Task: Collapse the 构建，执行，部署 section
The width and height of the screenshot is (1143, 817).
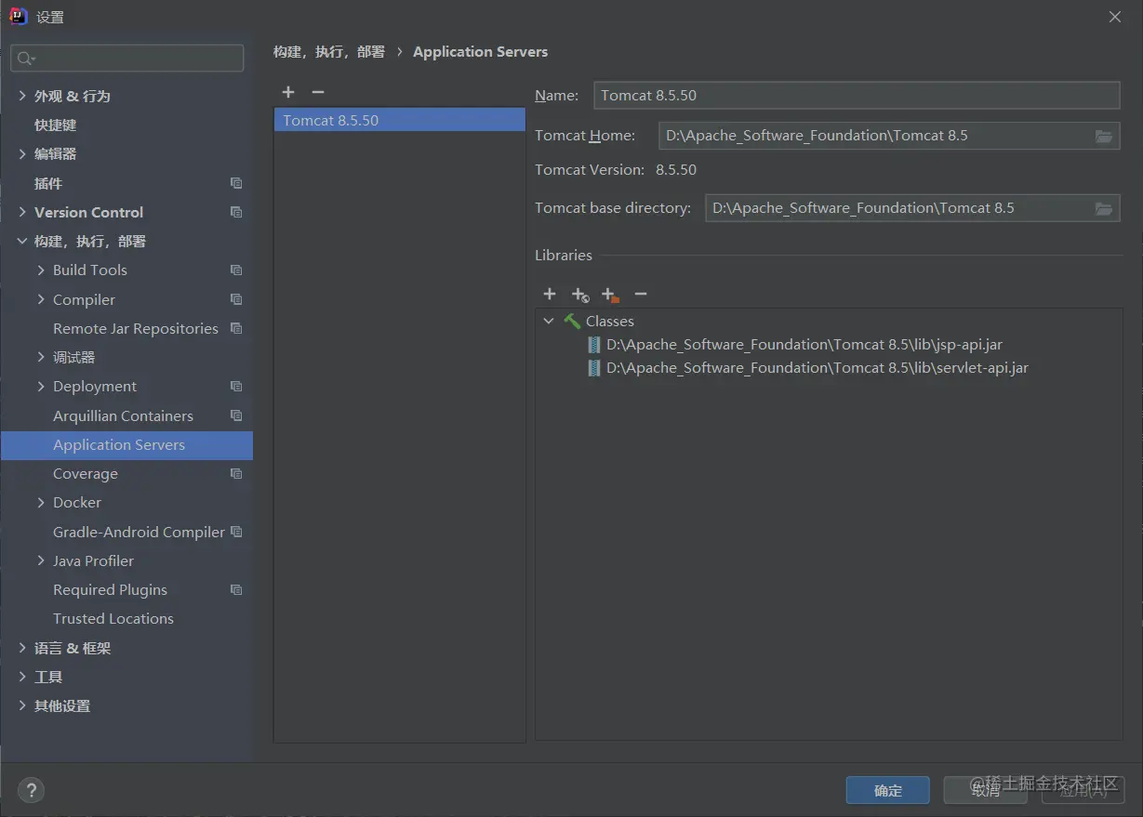Action: click(22, 241)
